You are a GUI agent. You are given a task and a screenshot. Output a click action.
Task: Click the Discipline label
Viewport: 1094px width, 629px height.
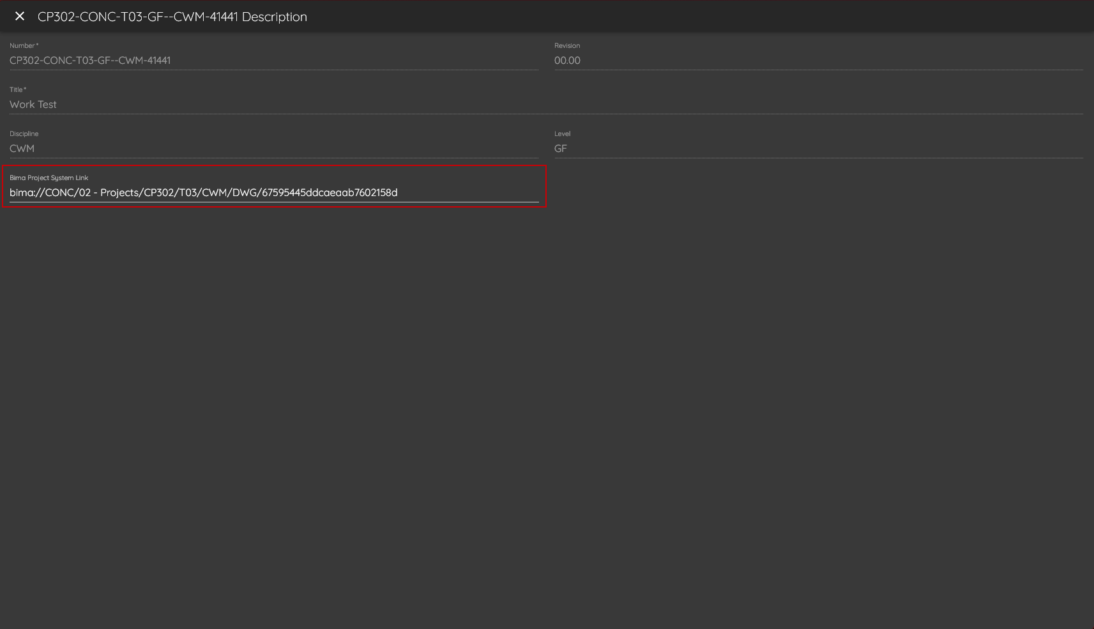24,133
